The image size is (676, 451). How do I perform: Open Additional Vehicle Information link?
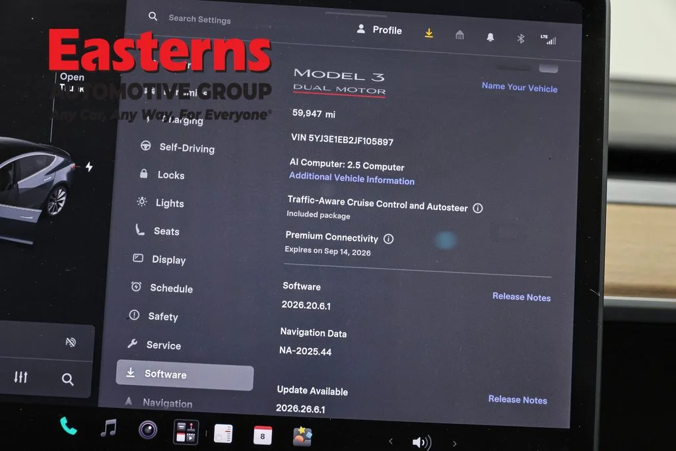(x=351, y=178)
